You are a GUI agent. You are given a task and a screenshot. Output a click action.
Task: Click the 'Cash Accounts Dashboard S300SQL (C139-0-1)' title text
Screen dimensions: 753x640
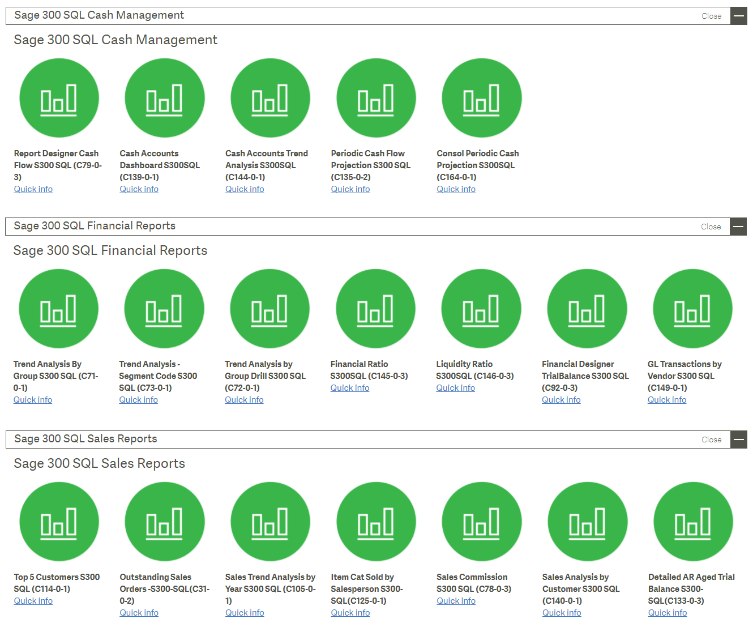click(160, 165)
